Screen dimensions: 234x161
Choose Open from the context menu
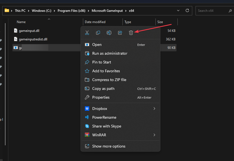pos(120,45)
